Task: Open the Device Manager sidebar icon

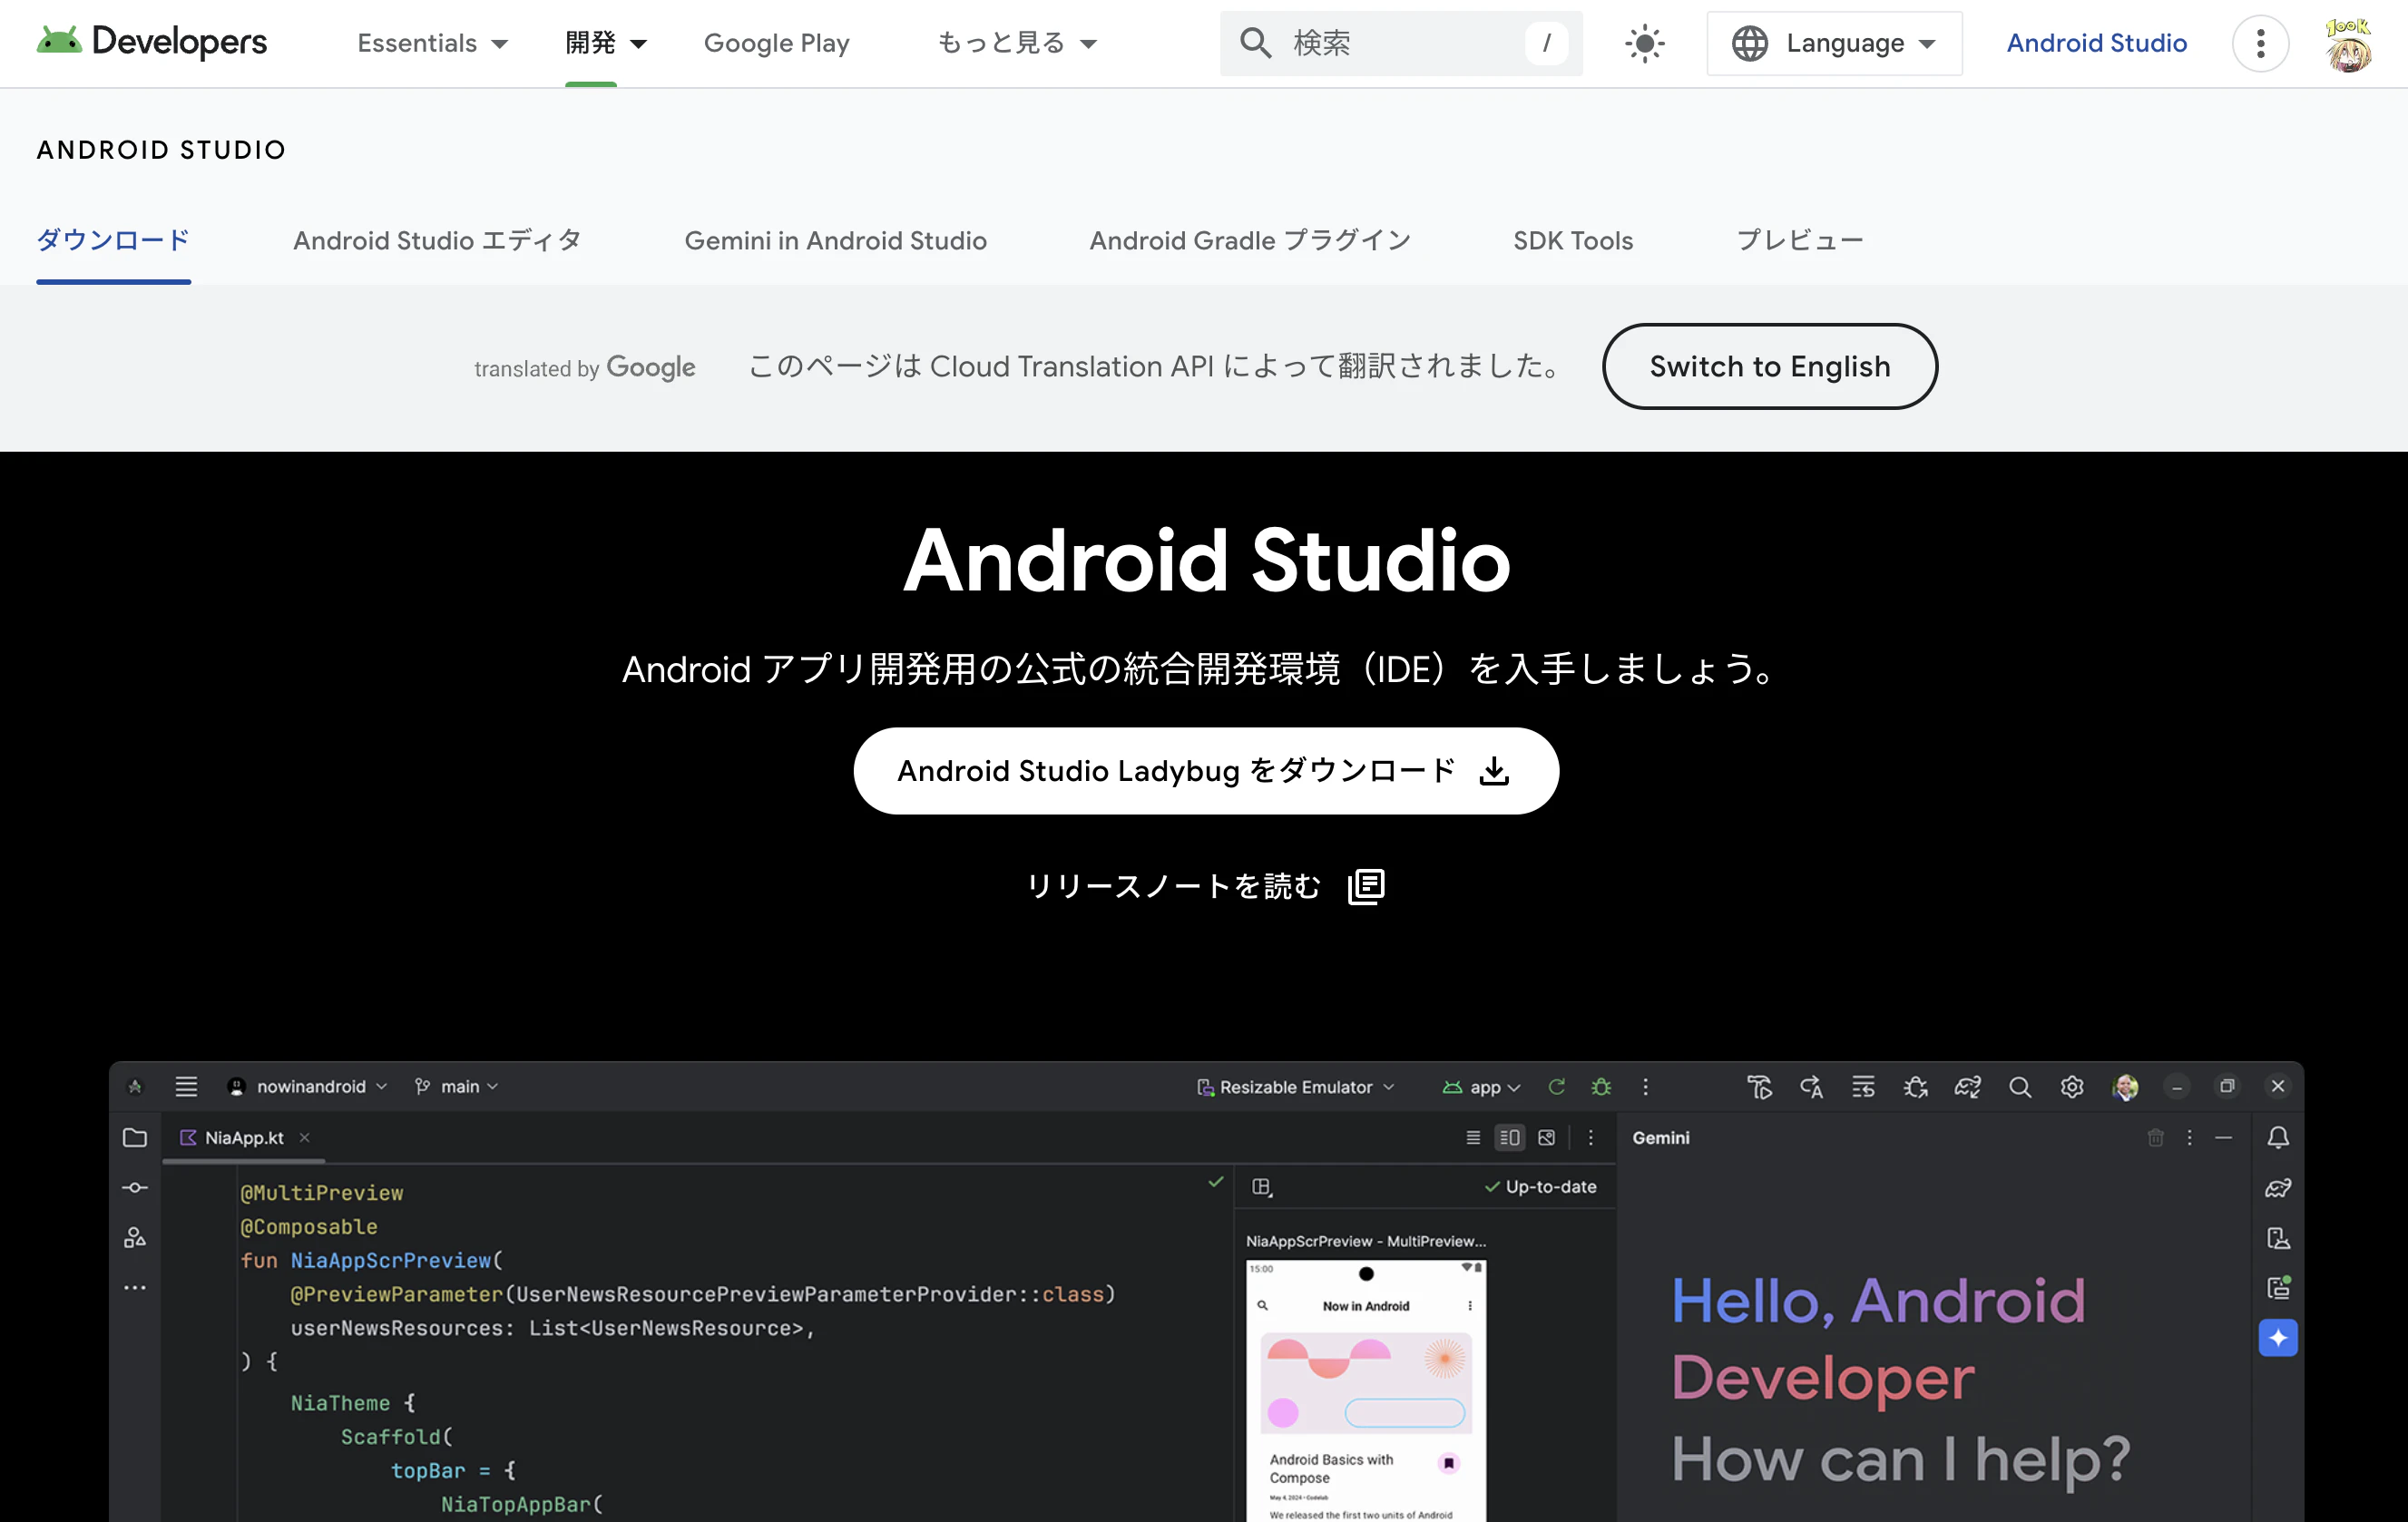Action: (2278, 1238)
